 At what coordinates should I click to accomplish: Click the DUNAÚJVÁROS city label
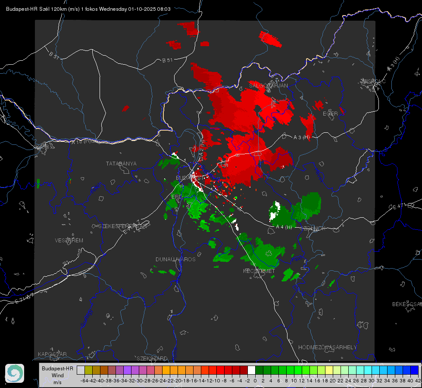(x=175, y=259)
